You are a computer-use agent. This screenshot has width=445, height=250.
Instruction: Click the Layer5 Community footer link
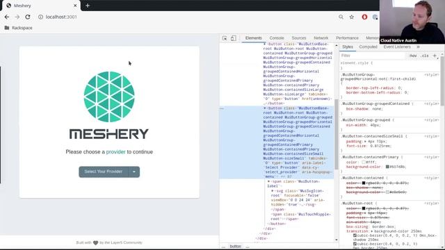pos(127,242)
